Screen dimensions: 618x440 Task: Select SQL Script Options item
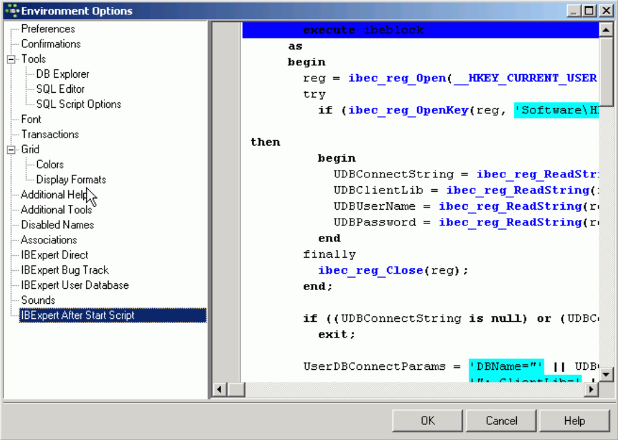[x=78, y=104]
